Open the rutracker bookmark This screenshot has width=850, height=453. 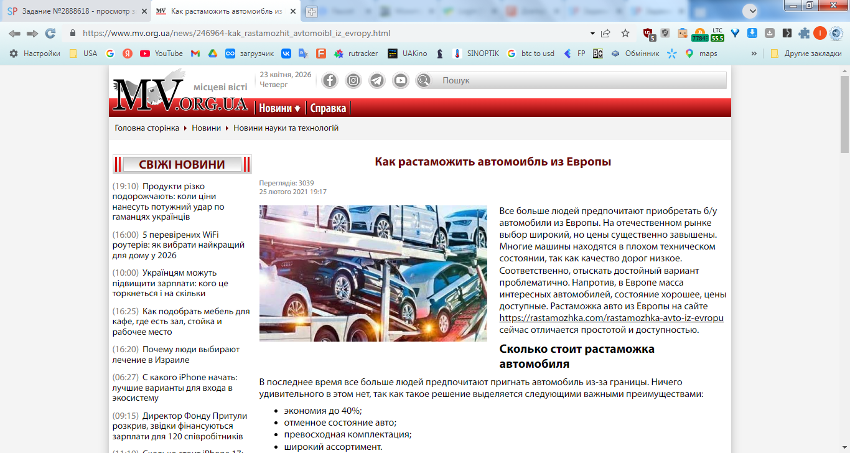pos(355,54)
